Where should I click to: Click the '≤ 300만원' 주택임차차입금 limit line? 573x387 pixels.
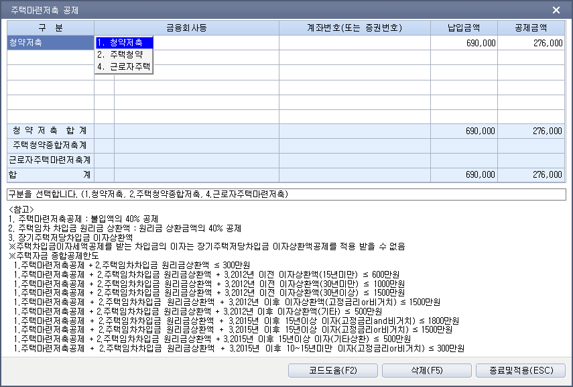click(131, 265)
